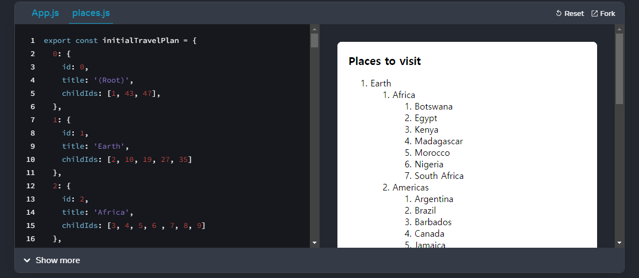Click the 'Africa' list item in the preview

click(x=404, y=95)
